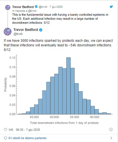
Task: Open '7 giu 2020' date of parent tweet
Action: 56,7
